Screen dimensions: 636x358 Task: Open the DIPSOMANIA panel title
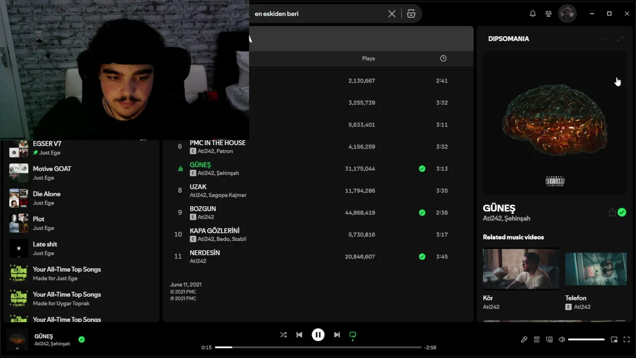(x=508, y=39)
